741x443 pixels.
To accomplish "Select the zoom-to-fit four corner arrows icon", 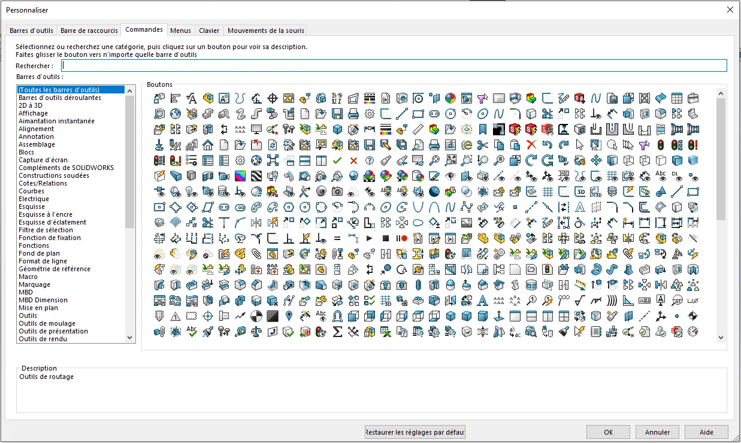I will point(450,160).
